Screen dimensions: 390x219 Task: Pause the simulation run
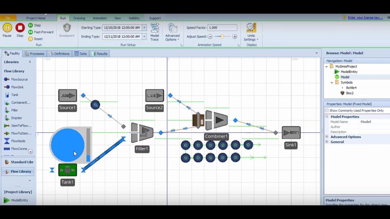click(7, 30)
